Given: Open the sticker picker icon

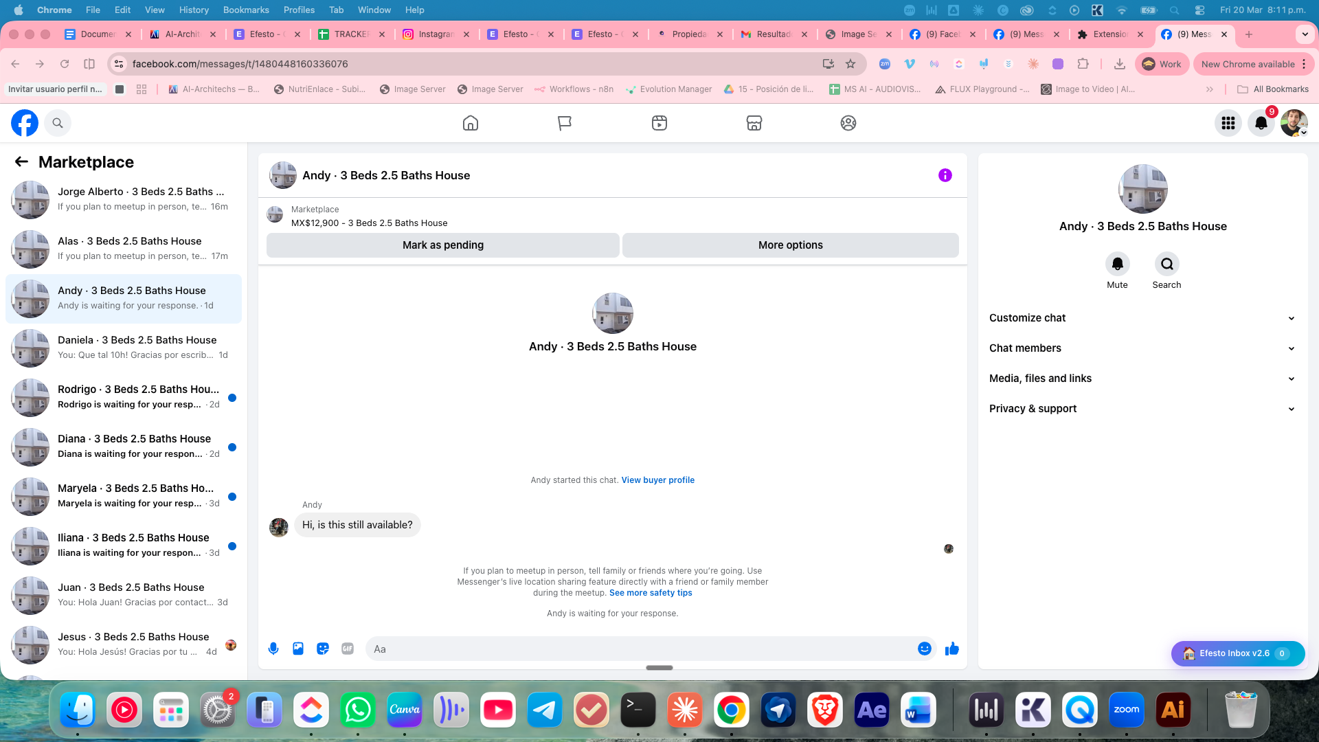Looking at the screenshot, I should point(323,649).
